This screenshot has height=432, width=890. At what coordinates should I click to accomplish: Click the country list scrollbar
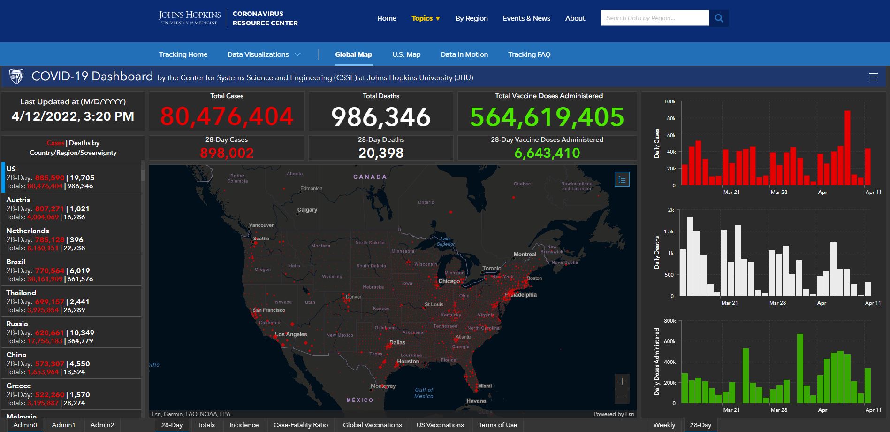tap(143, 176)
